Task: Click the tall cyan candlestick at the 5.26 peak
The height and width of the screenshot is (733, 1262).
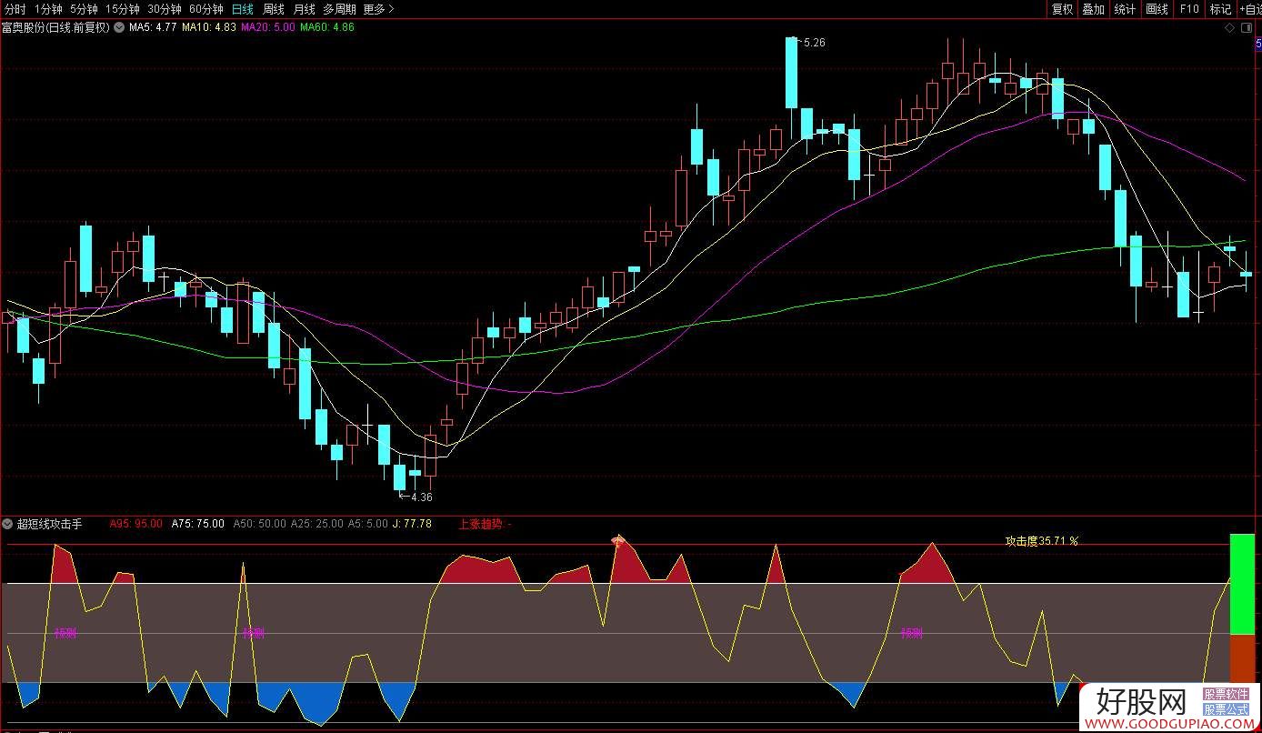Action: (x=791, y=73)
